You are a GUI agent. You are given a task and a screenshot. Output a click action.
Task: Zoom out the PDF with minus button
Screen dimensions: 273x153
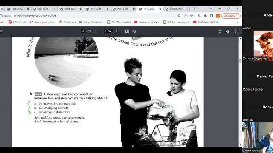coord(99,31)
